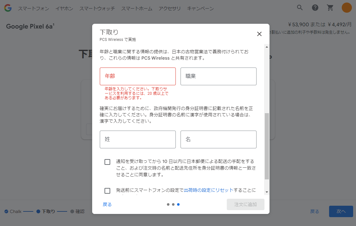Click the PCS Wireless で実施 subtitle
The height and width of the screenshot is (226, 356).
point(118,40)
